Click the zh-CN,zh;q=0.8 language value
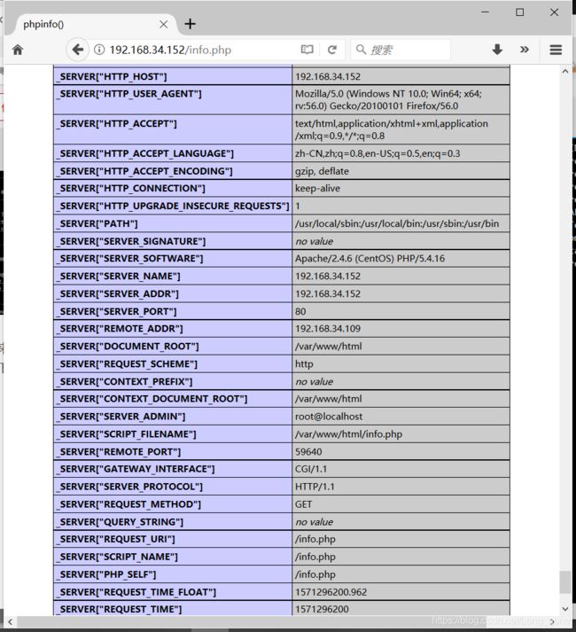The height and width of the screenshot is (632, 576). 401,153
